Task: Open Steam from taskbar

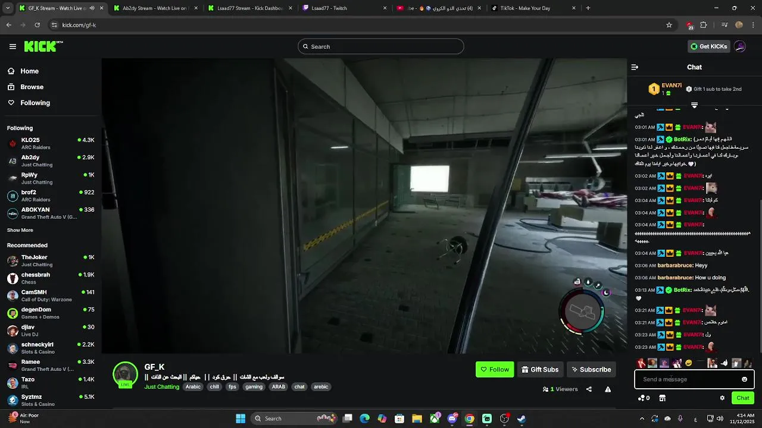Action: coord(521,418)
